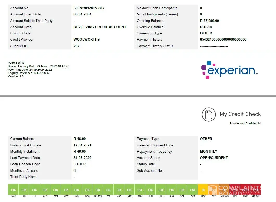Click the WOOLWORTHS credit provider value
The height and width of the screenshot is (202, 276).
pos(86,40)
